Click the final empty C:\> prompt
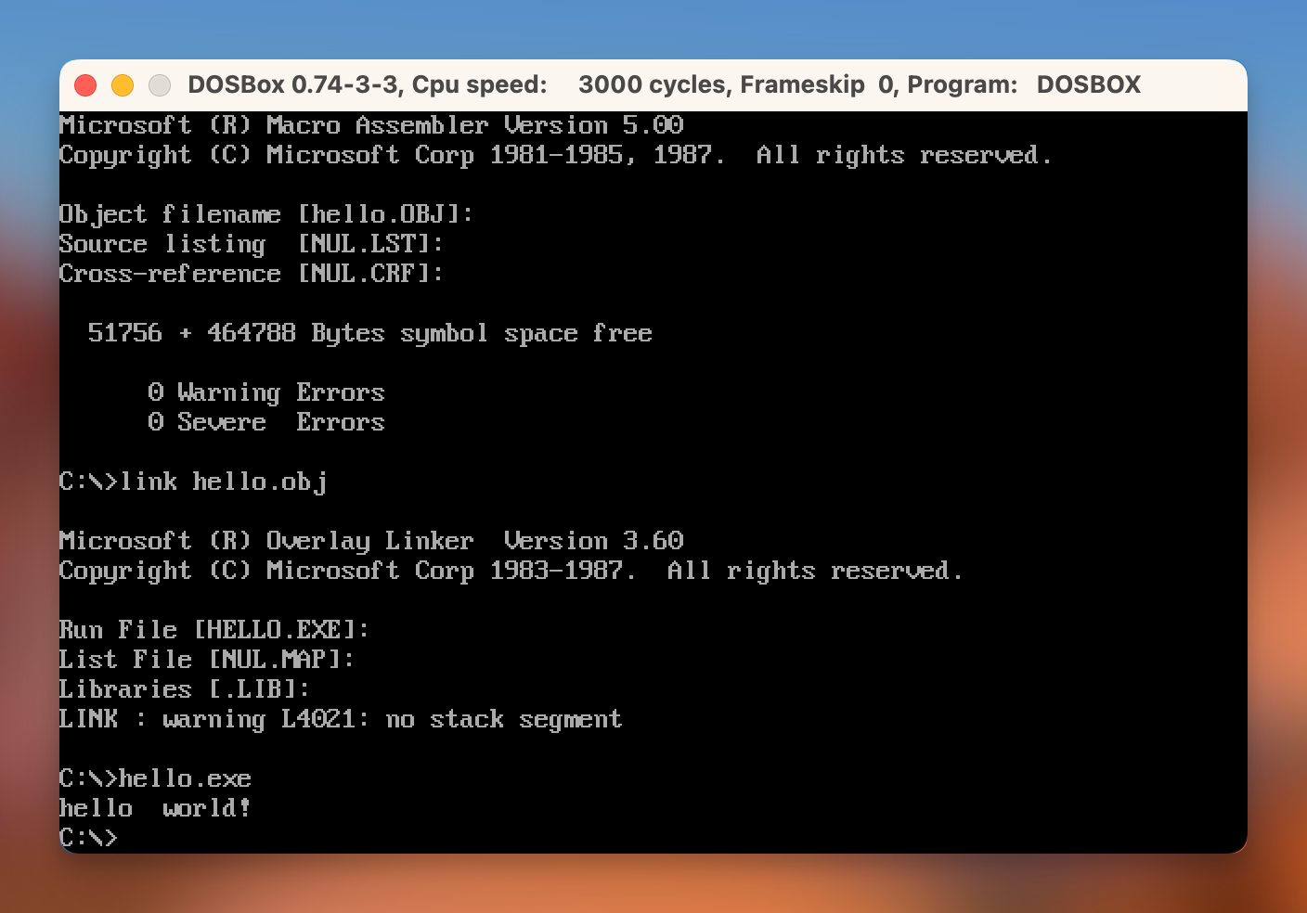Image resolution: width=1307 pixels, height=913 pixels. (89, 838)
